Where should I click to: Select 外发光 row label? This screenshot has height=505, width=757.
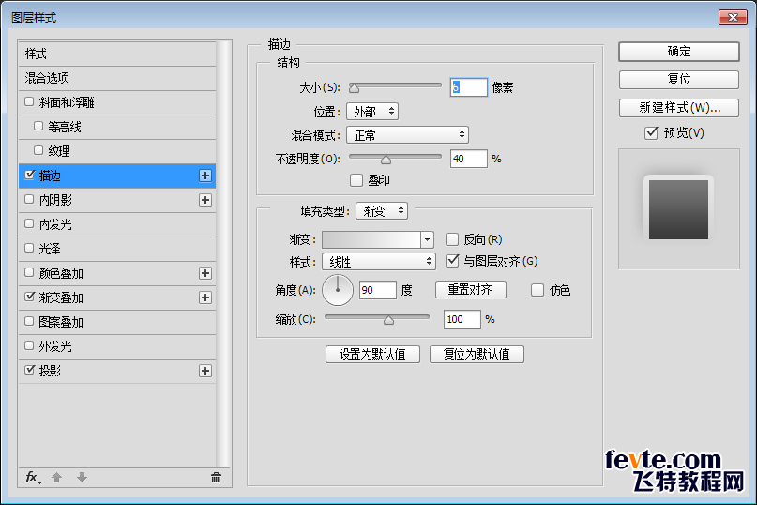click(55, 346)
